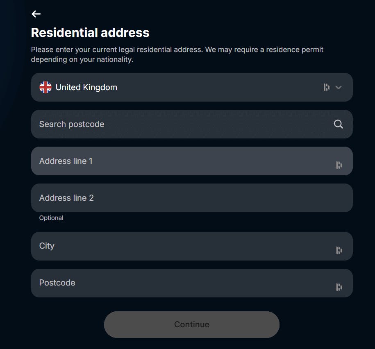
Task: Click the Continue button
Action: (192, 324)
